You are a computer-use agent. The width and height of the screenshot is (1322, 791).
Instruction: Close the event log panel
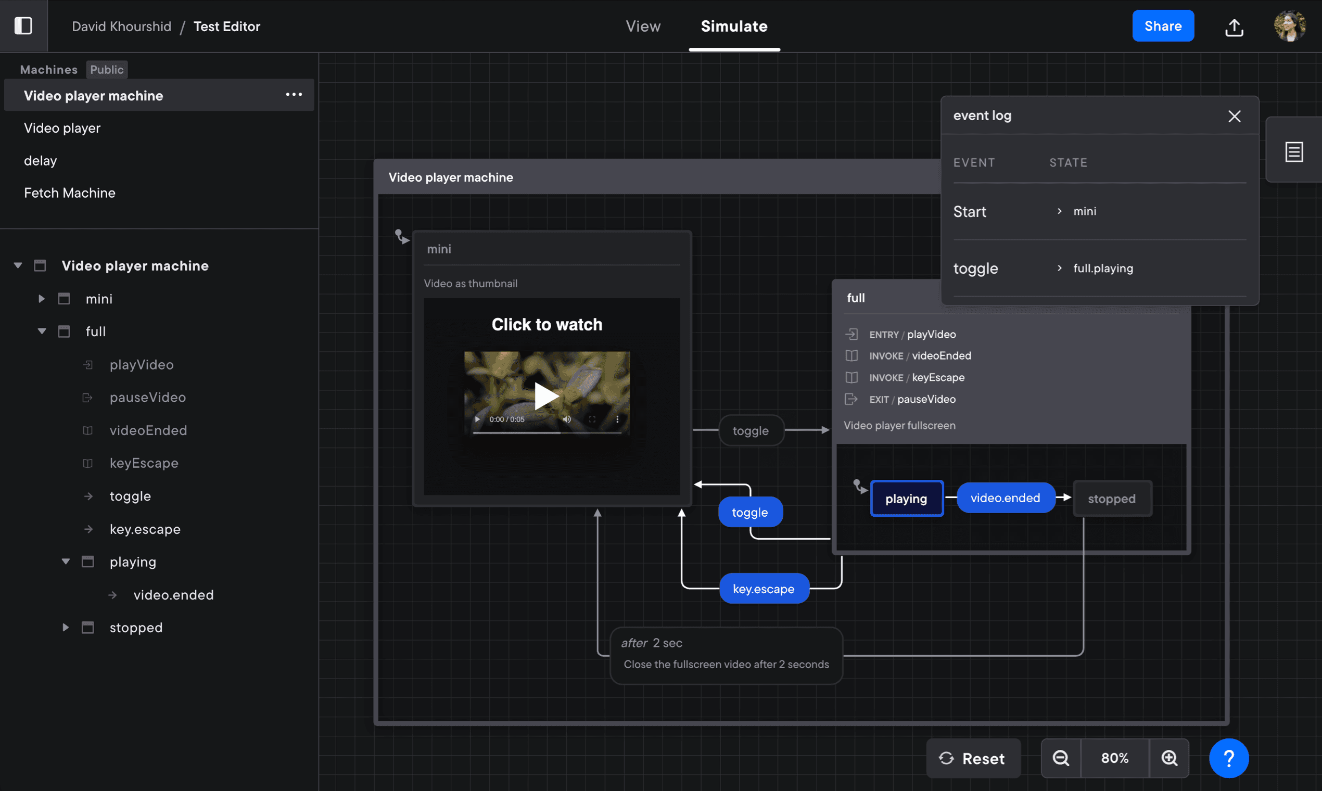tap(1235, 116)
